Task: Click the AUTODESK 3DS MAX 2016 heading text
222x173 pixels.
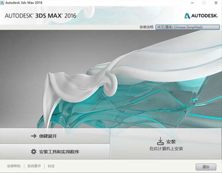Action: [41, 16]
